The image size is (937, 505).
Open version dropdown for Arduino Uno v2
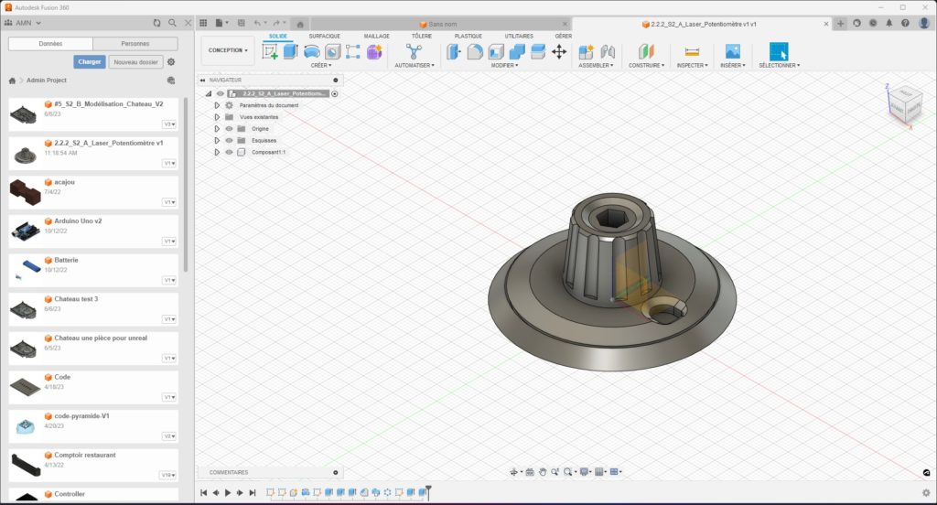[x=169, y=242]
